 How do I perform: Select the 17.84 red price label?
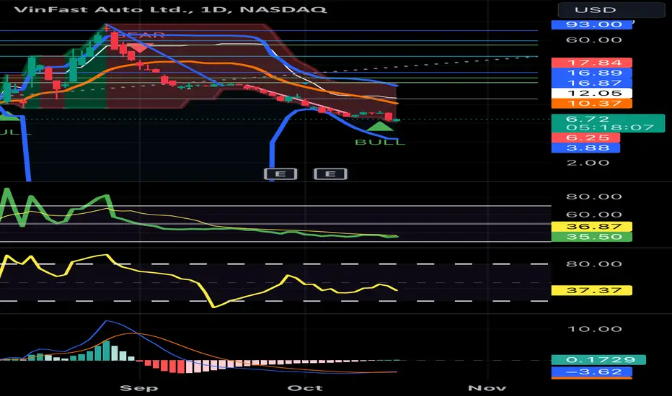coord(592,63)
